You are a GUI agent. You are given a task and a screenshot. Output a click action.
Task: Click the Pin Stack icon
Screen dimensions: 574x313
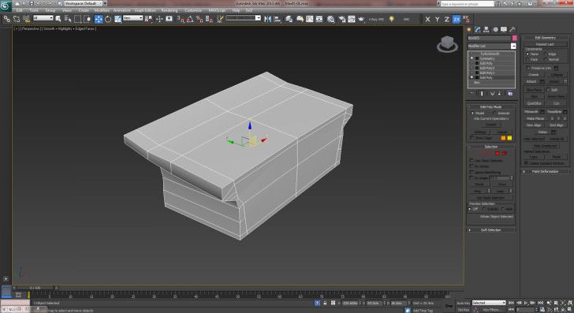[x=471, y=94]
